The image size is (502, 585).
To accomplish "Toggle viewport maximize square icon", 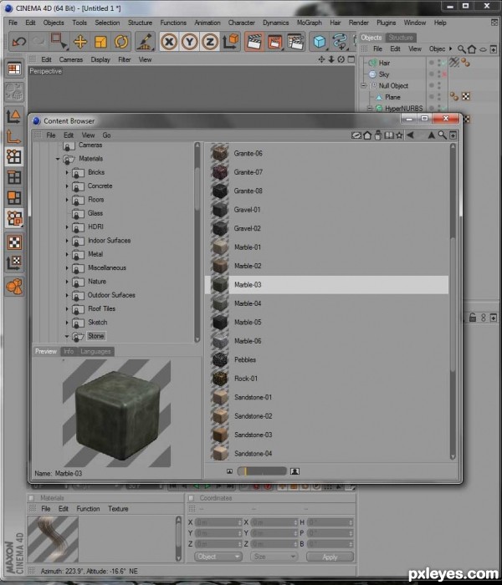I will (x=351, y=59).
